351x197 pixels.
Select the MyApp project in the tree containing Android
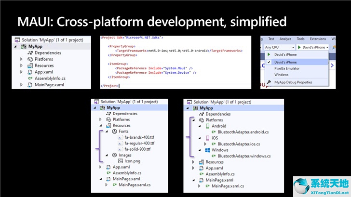(206, 108)
